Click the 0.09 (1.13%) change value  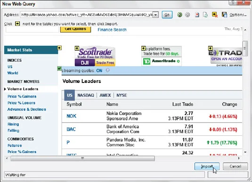pyautogui.click(x=223, y=130)
